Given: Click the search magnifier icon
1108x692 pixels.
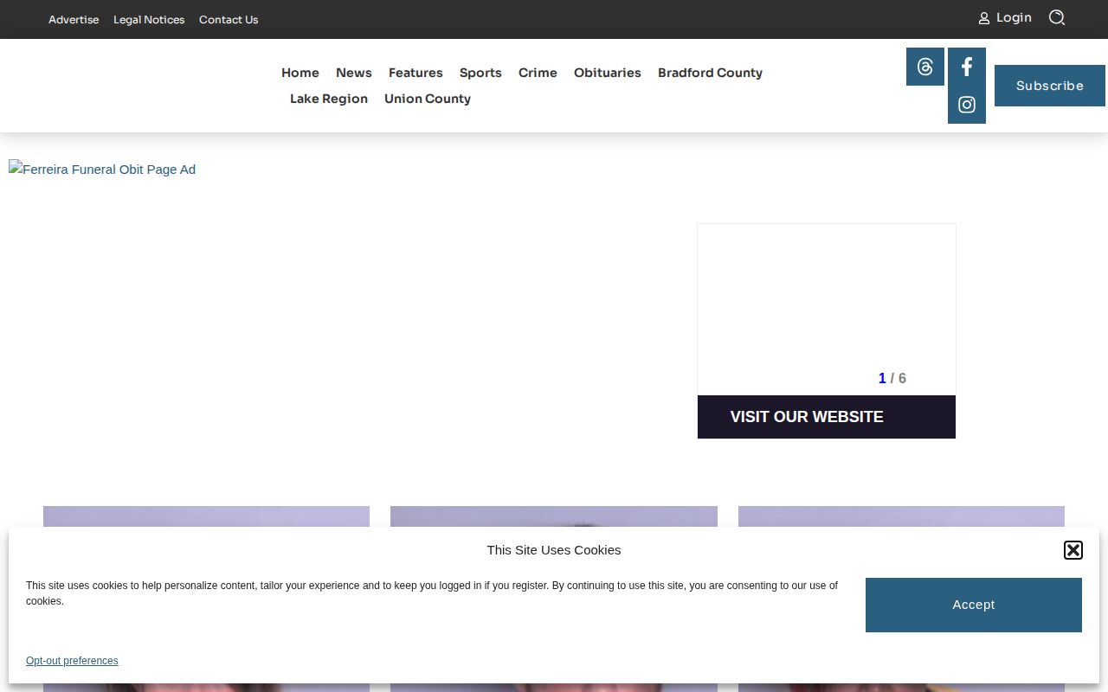Looking at the screenshot, I should (x=1057, y=17).
